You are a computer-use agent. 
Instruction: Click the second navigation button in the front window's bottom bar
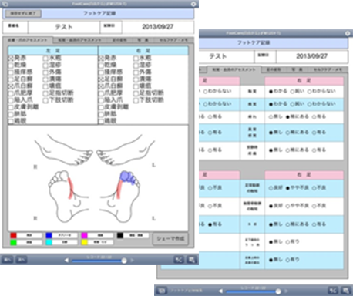coord(22,260)
